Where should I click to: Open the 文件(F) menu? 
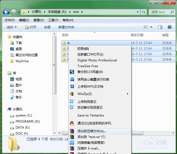[x=9, y=20]
